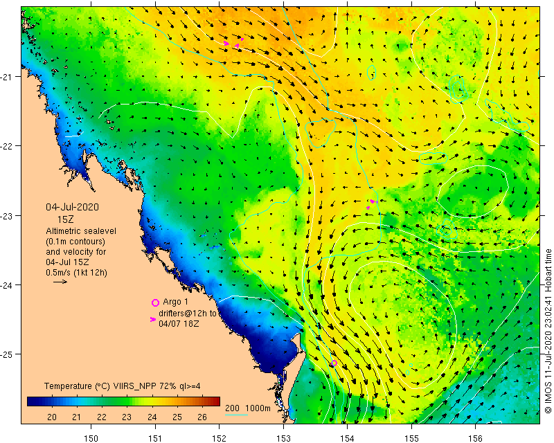Click the '04-Jul-2020' date label
This screenshot has width=554, height=443.
tap(73, 207)
